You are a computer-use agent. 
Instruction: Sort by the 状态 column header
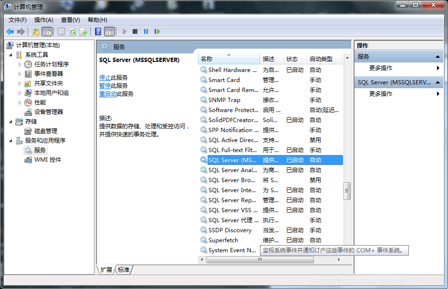(295, 59)
